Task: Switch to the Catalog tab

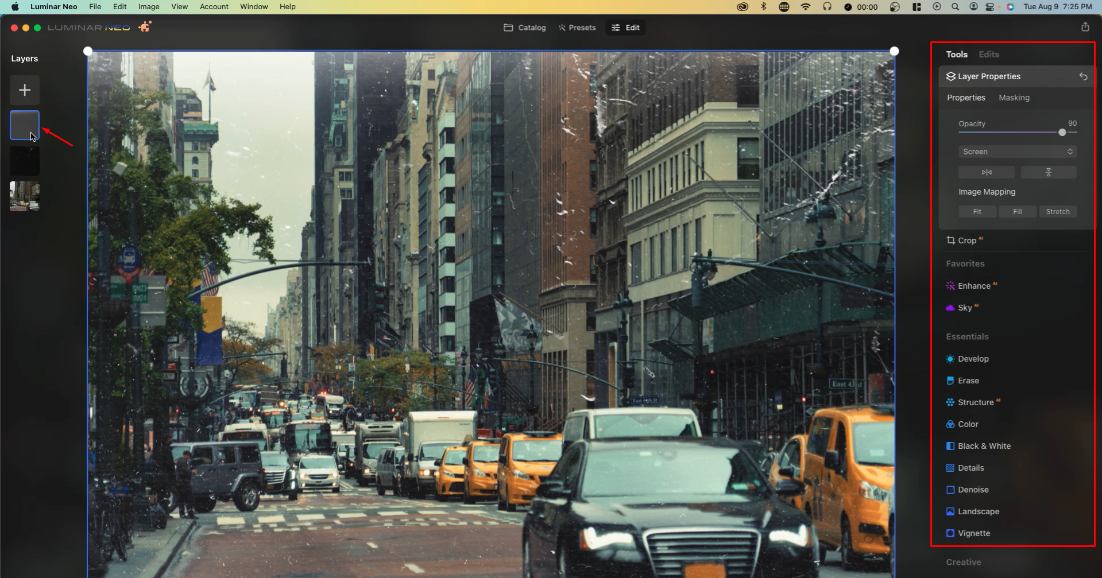Action: 525,28
